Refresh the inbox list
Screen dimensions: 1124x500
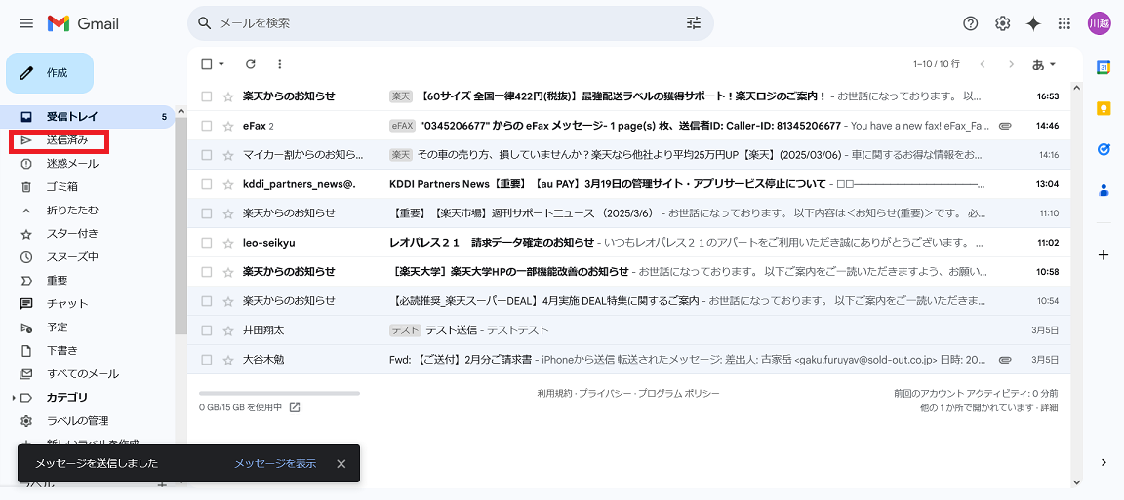click(251, 64)
